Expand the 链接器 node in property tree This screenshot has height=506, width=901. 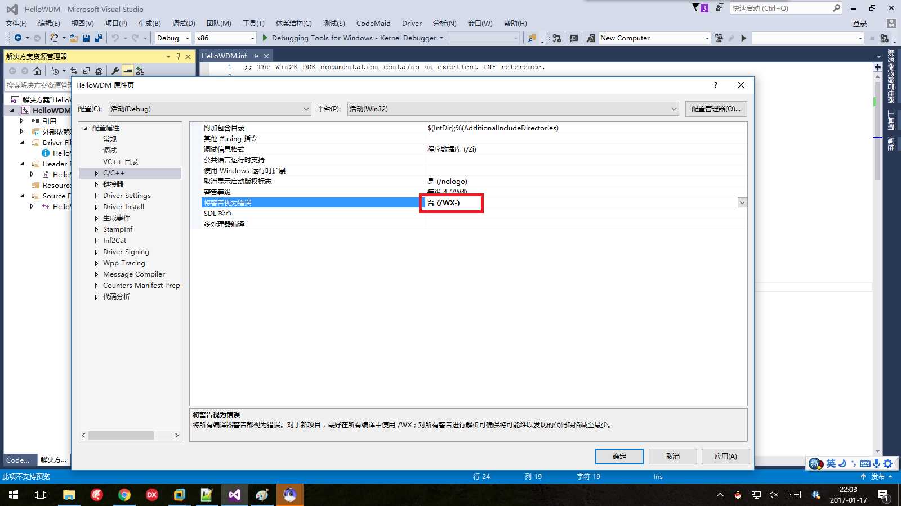click(96, 184)
